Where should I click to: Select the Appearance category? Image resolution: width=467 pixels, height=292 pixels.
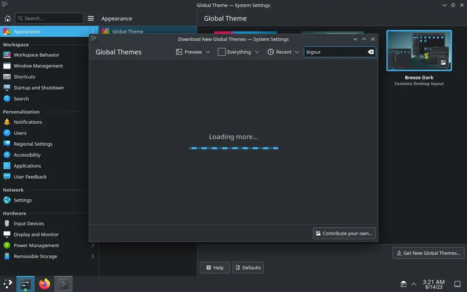click(x=49, y=31)
